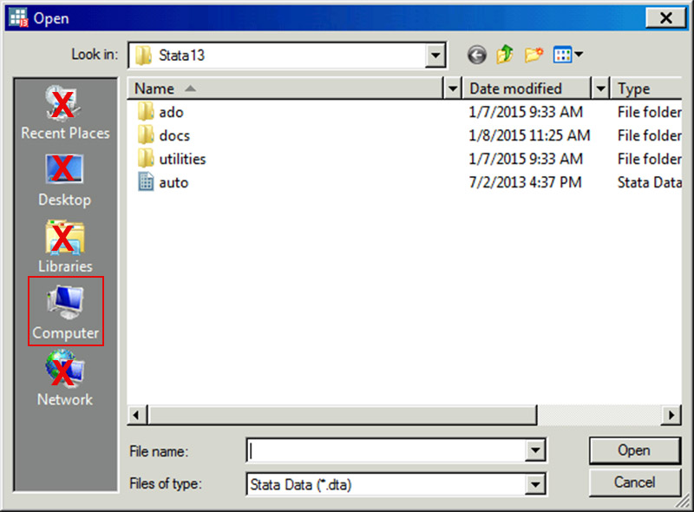Close the Open dialog
Viewport: 694px width, 512px height.
point(665,17)
